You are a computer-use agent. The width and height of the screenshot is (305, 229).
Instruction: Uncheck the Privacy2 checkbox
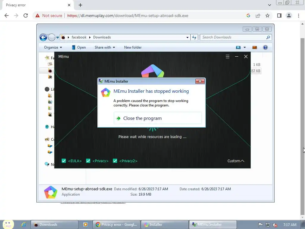115,161
